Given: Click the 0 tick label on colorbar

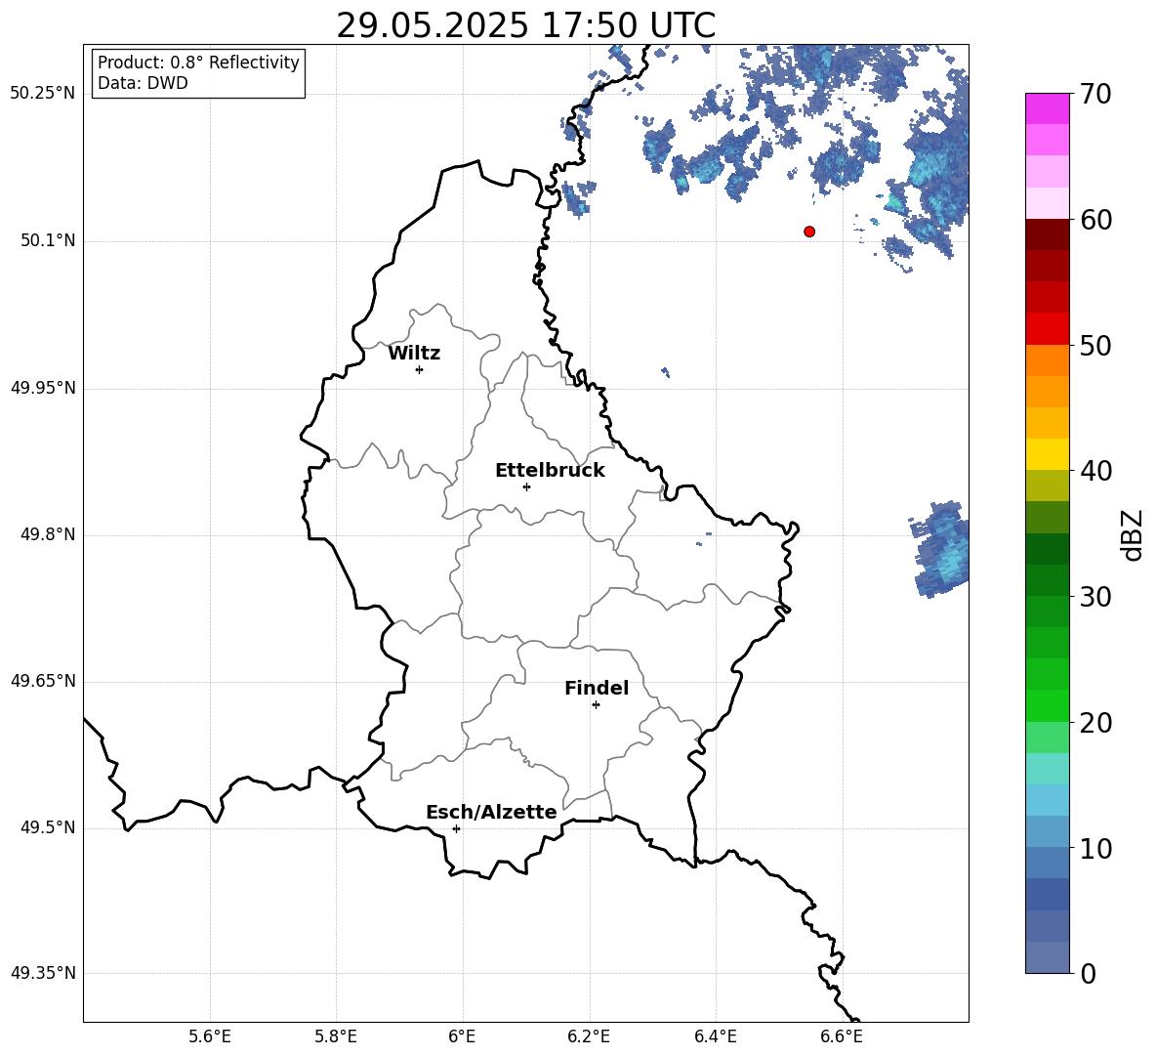Looking at the screenshot, I should click(x=1089, y=973).
